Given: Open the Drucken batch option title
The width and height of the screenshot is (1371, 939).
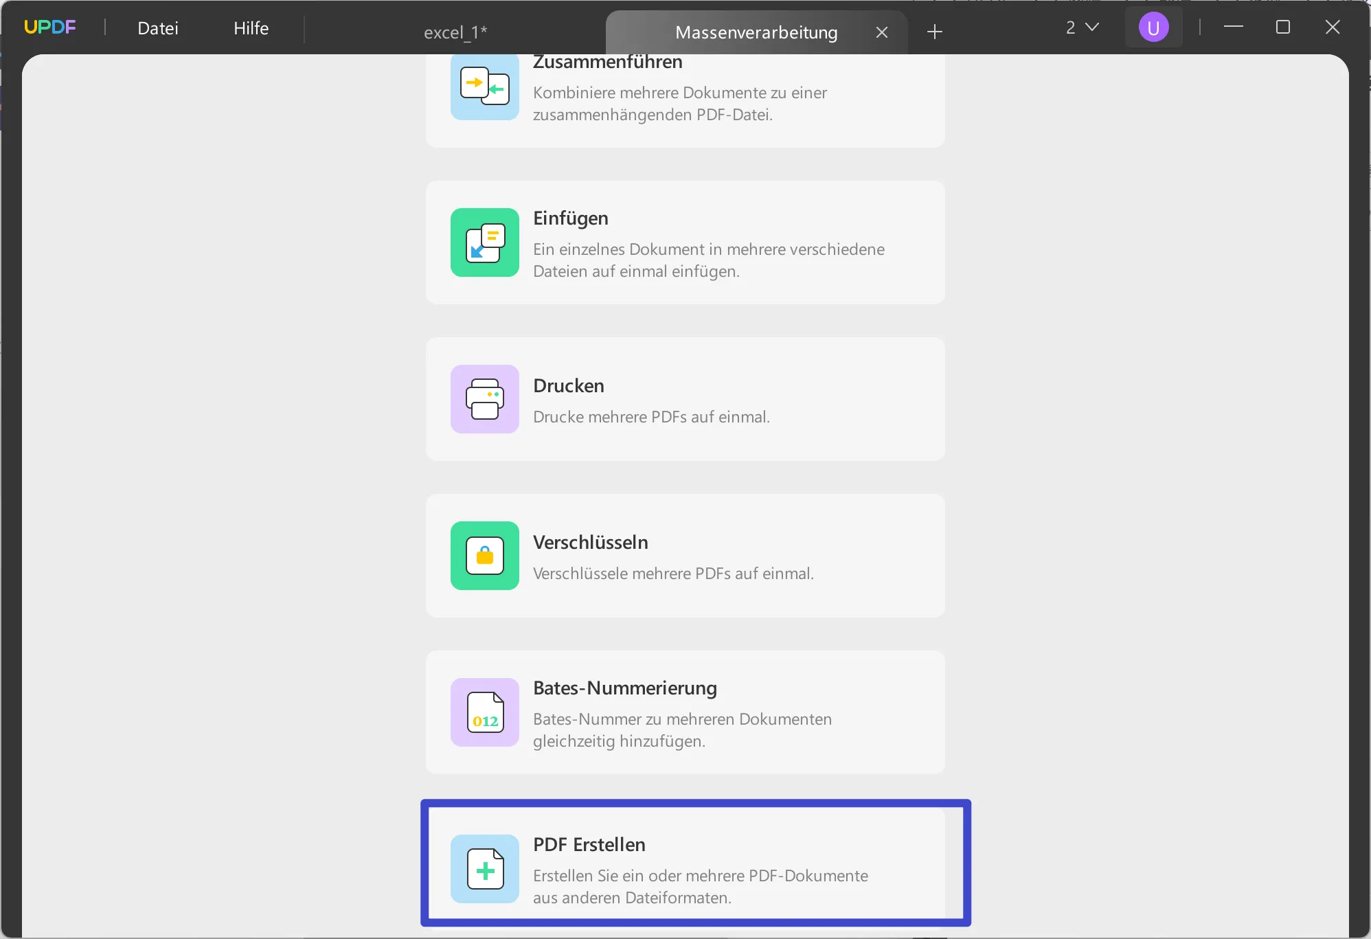Looking at the screenshot, I should [x=569, y=385].
